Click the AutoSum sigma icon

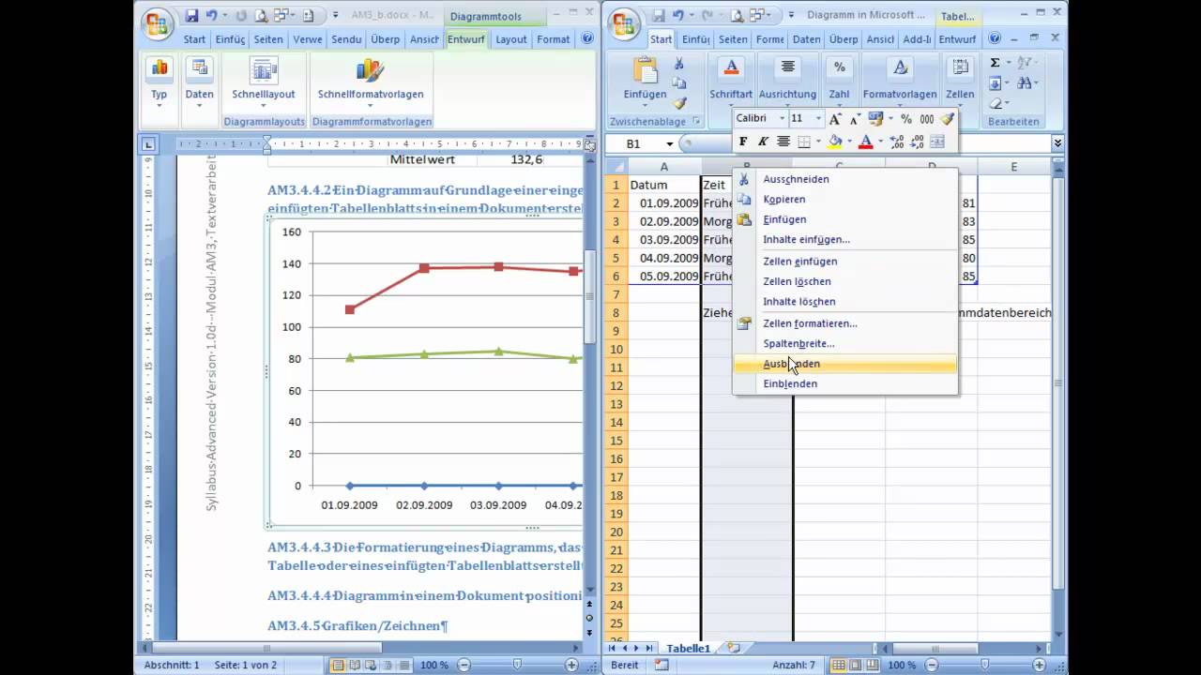[x=996, y=63]
